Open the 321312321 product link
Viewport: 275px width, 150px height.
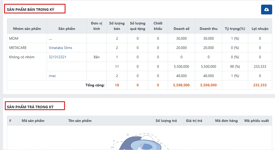tap(57, 57)
